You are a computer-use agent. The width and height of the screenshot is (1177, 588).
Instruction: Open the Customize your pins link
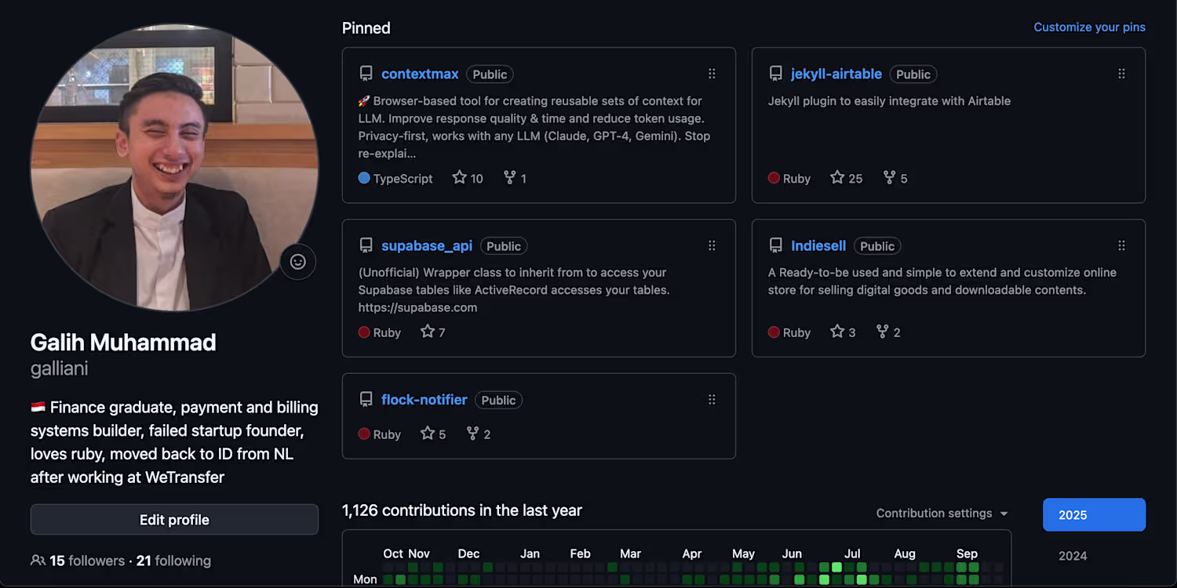pos(1089,27)
